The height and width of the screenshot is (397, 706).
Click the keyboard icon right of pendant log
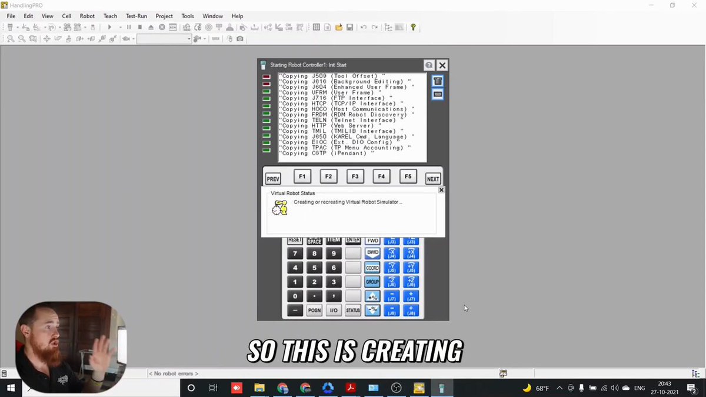(437, 94)
